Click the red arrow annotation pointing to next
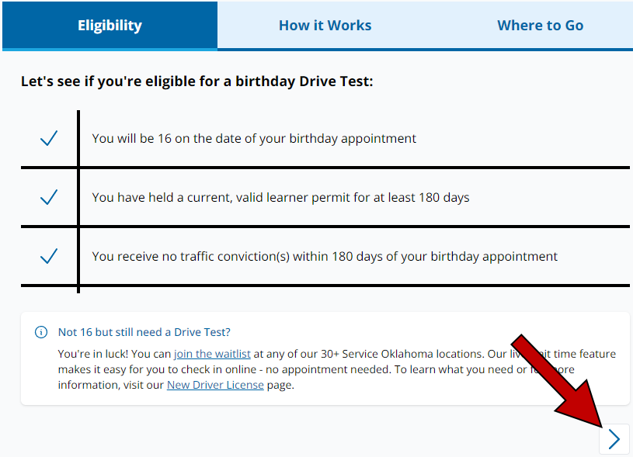The height and width of the screenshot is (457, 633). tap(561, 381)
